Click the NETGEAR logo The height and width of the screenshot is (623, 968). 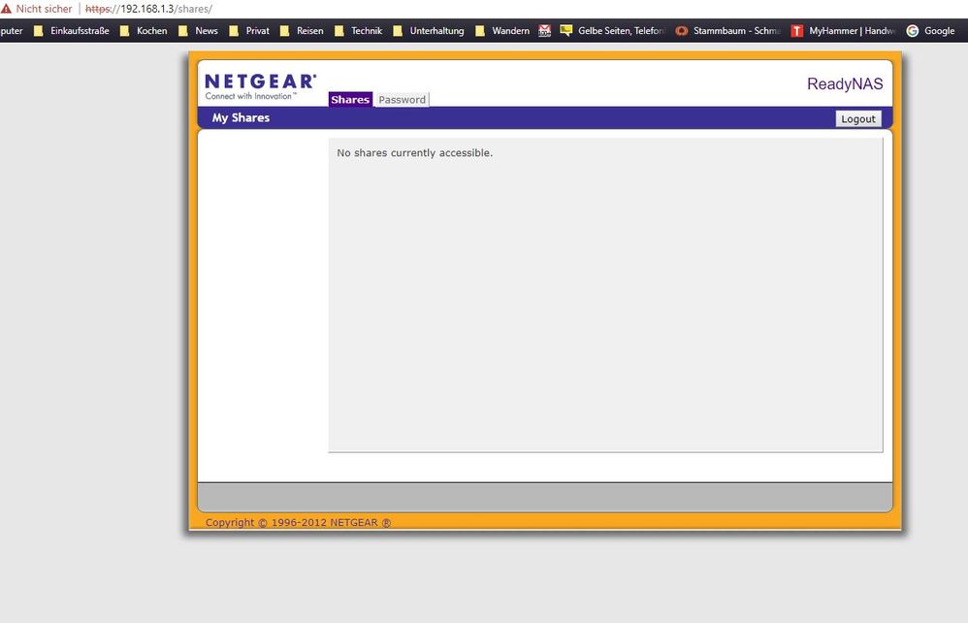click(x=260, y=86)
